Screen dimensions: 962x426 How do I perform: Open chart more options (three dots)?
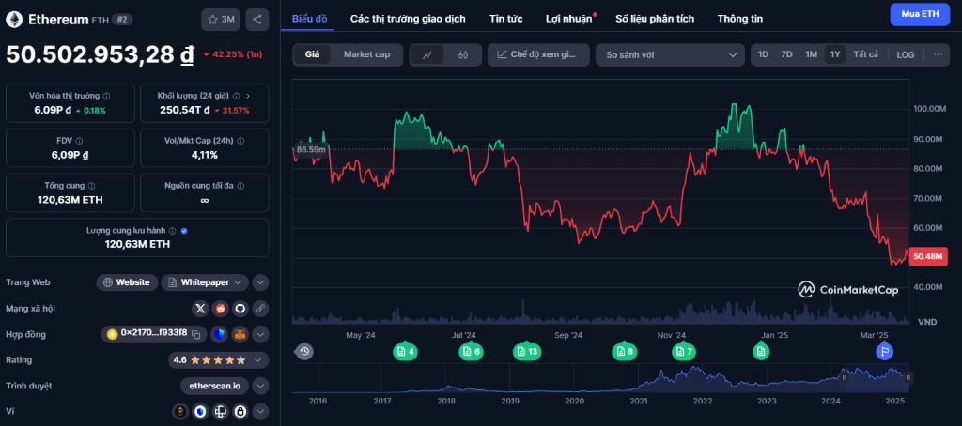[939, 54]
